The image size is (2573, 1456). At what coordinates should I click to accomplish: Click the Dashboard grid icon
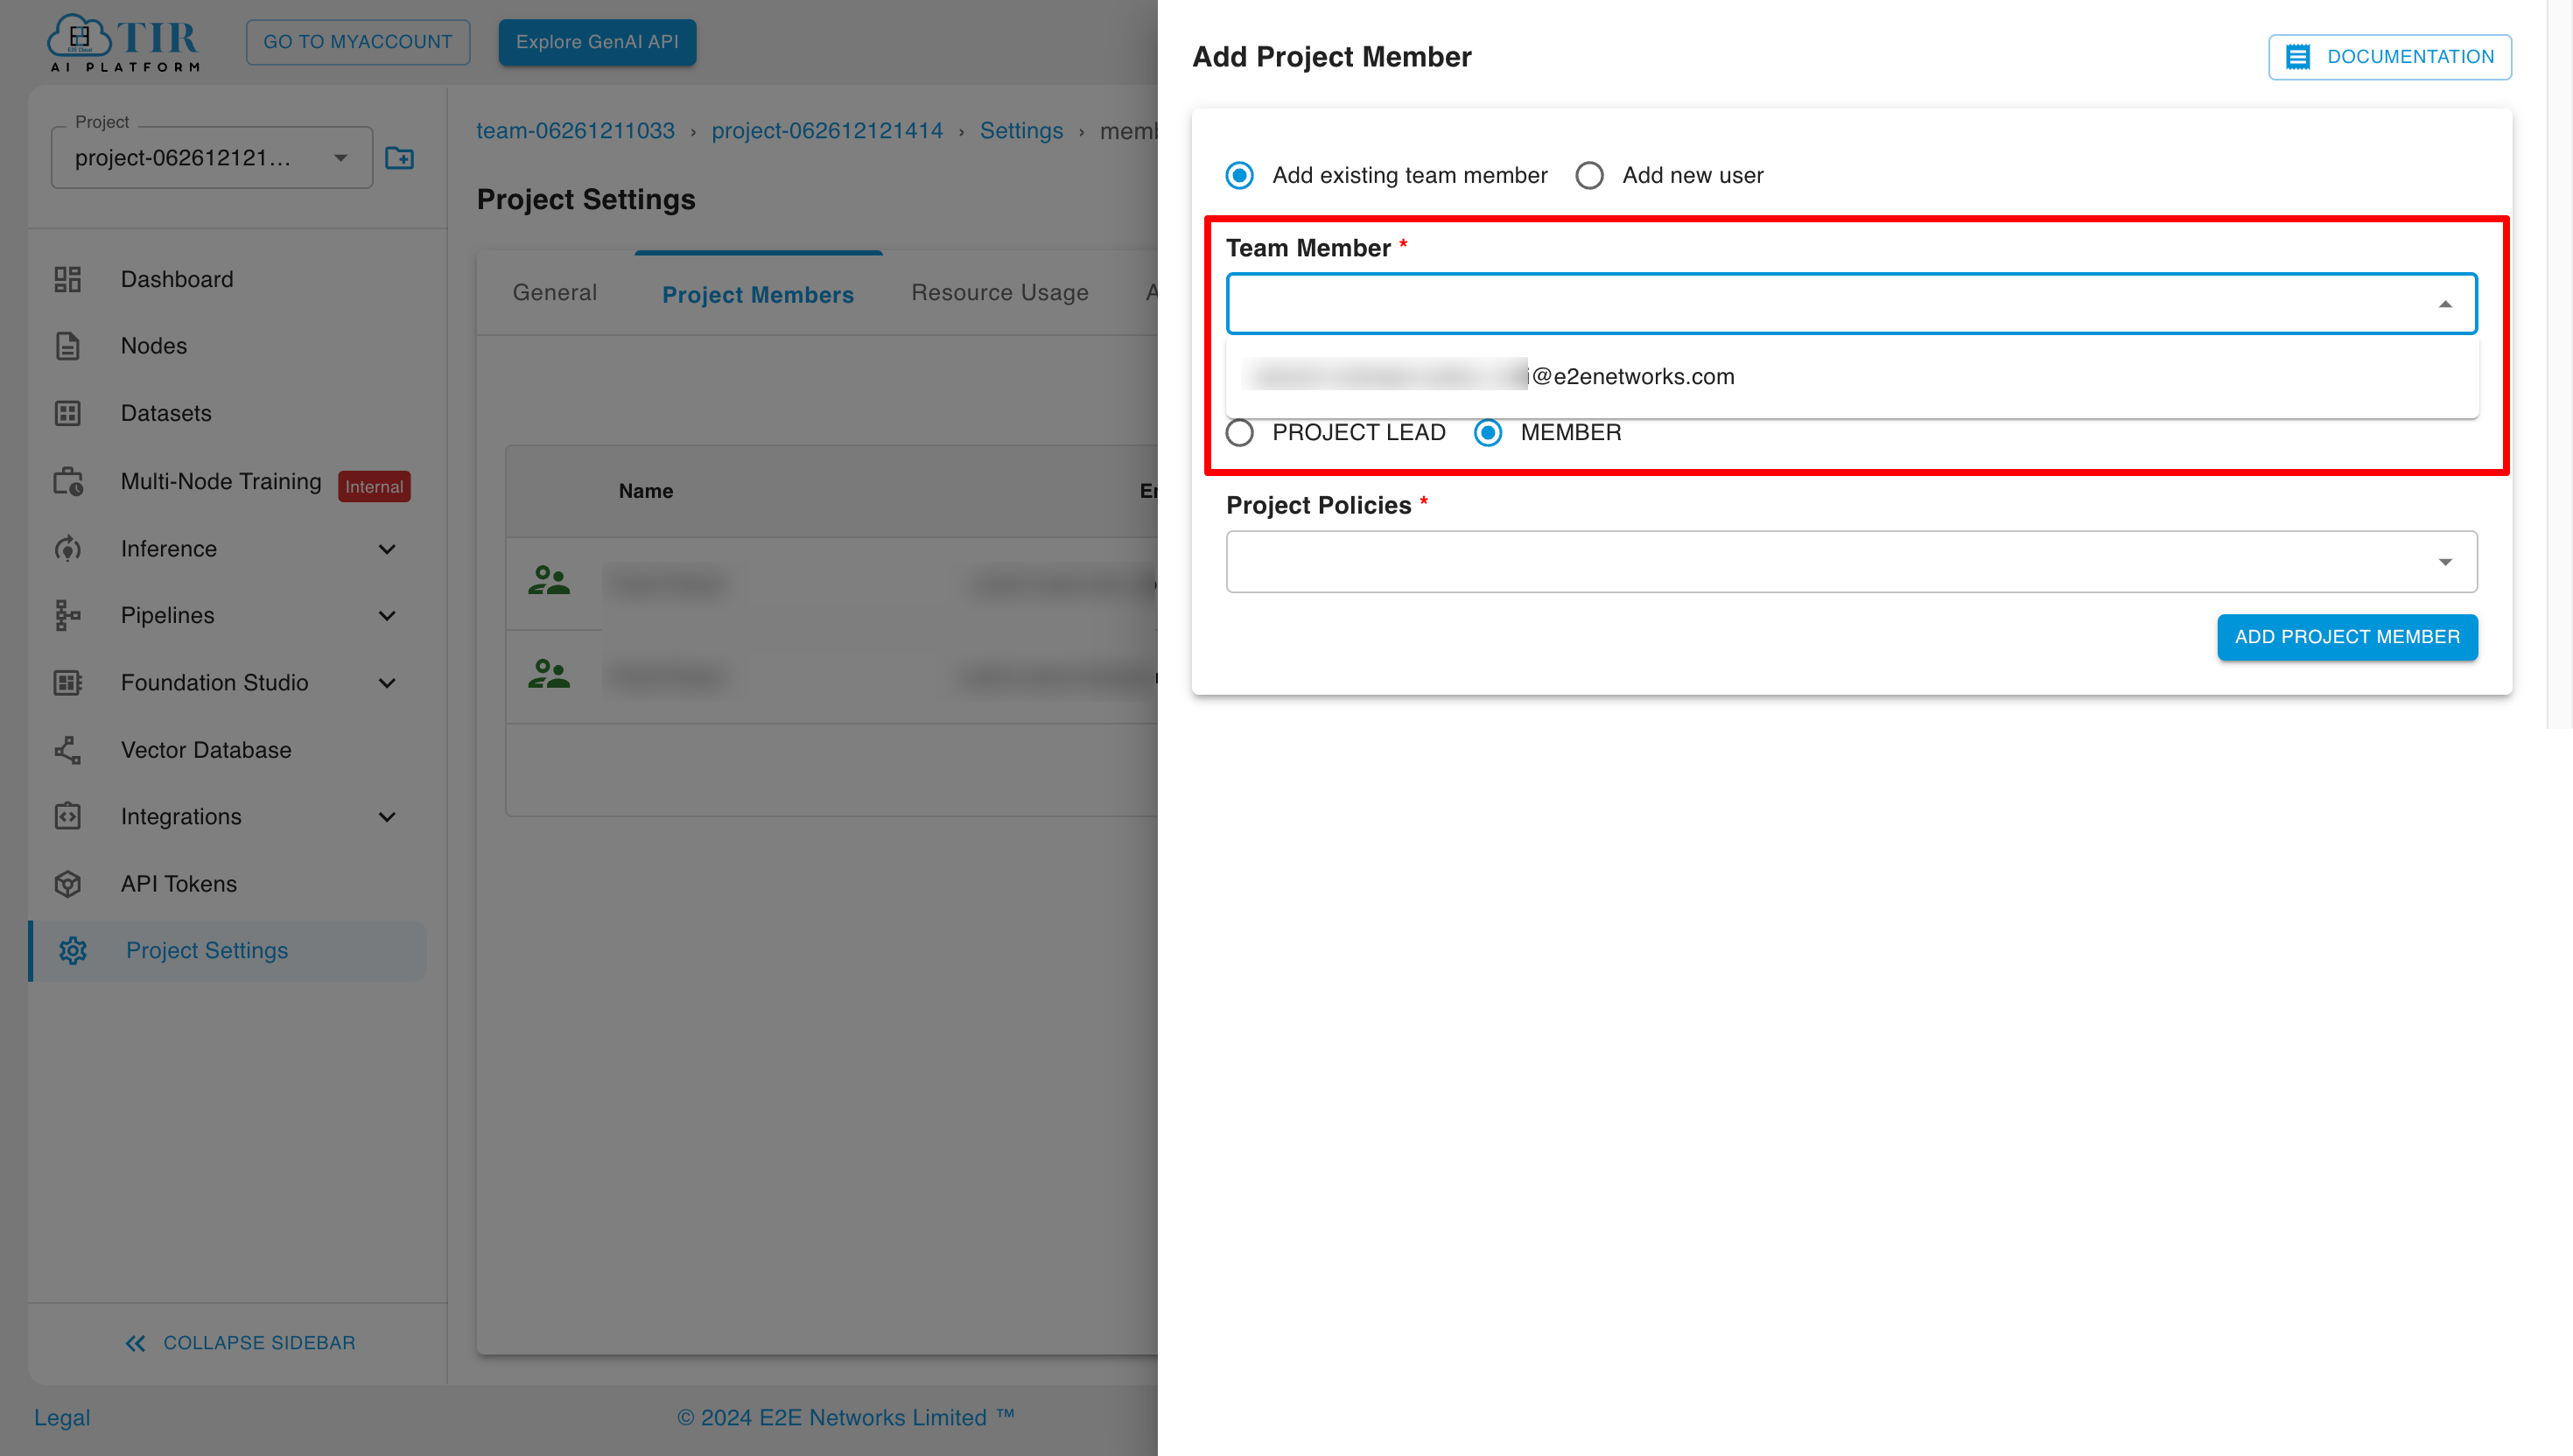(x=67, y=279)
